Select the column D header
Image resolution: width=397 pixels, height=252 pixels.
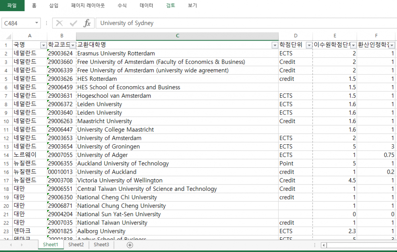295,36
